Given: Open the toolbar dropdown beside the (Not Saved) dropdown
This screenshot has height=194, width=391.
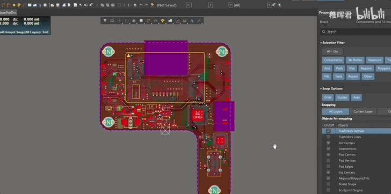Looking at the screenshot, I should click(211, 5).
